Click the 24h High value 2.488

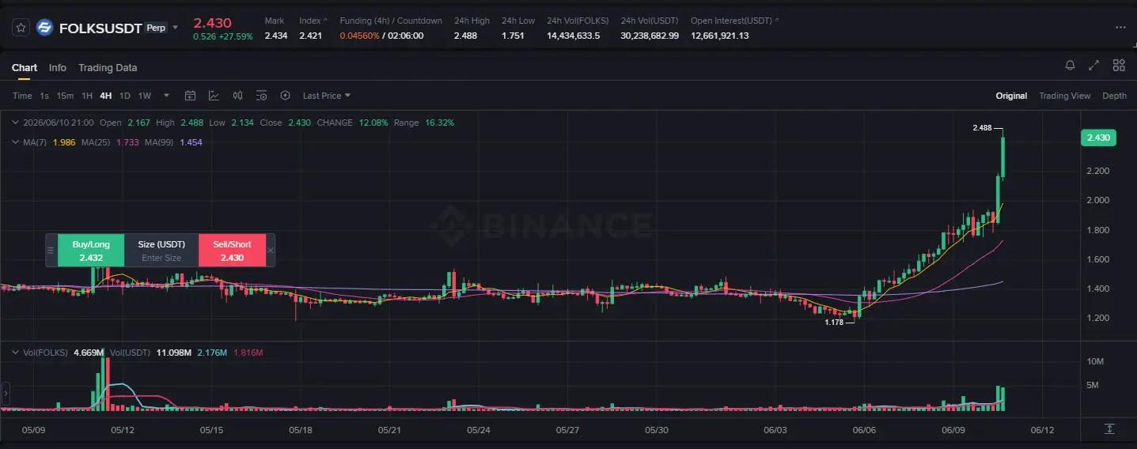click(x=465, y=36)
